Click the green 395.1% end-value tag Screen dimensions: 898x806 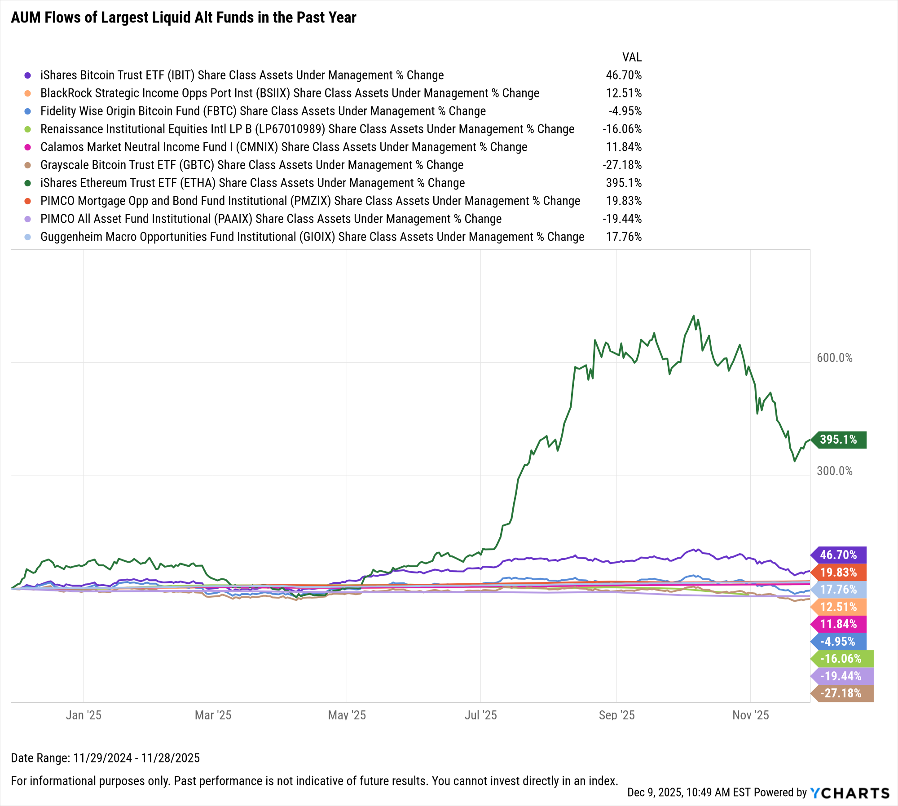[x=839, y=440]
